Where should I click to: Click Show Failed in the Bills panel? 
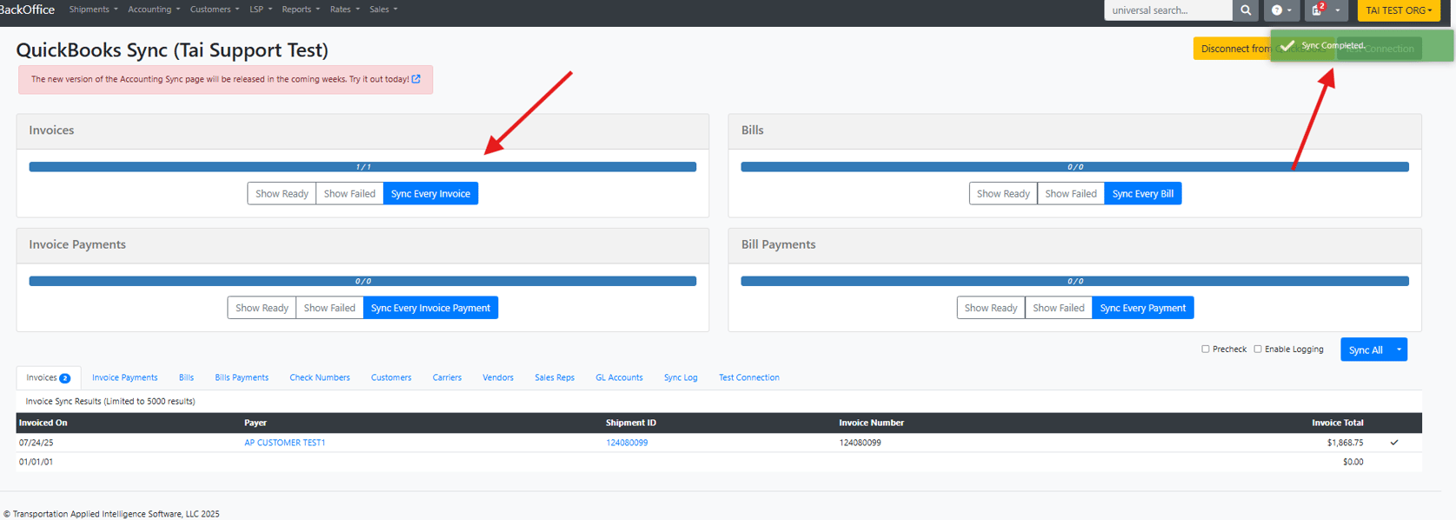tap(1071, 194)
